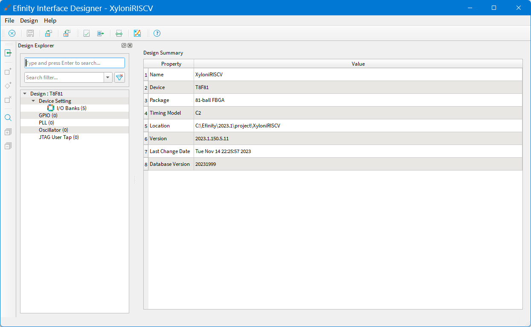Click the floppy disk save icon
The width and height of the screenshot is (531, 327).
coord(30,33)
